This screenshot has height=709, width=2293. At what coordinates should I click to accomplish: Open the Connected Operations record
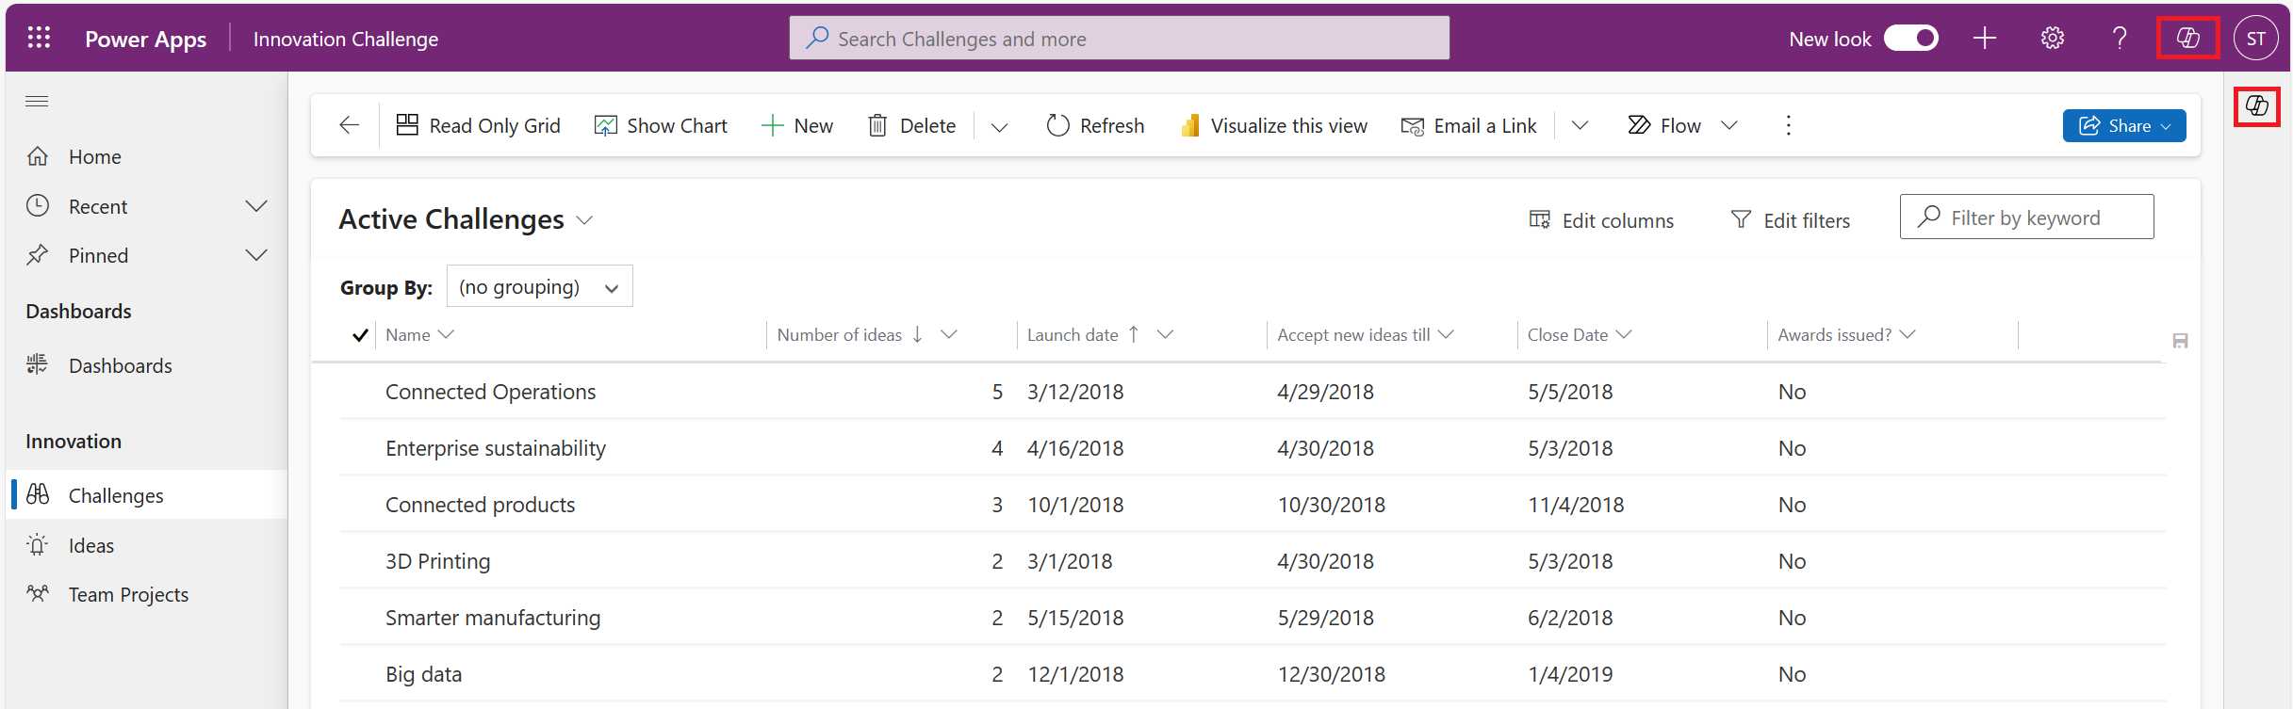(x=490, y=392)
